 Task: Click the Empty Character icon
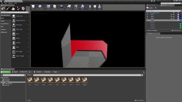[14, 20]
